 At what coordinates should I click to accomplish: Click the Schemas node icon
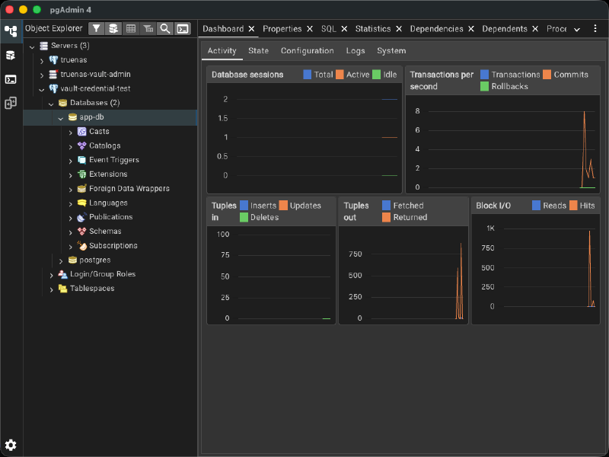click(82, 232)
